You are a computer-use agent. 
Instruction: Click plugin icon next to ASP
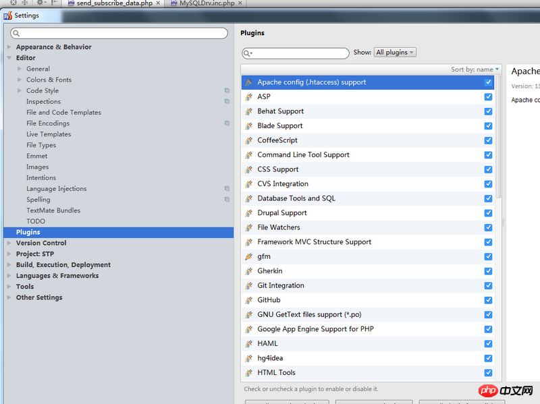click(248, 97)
